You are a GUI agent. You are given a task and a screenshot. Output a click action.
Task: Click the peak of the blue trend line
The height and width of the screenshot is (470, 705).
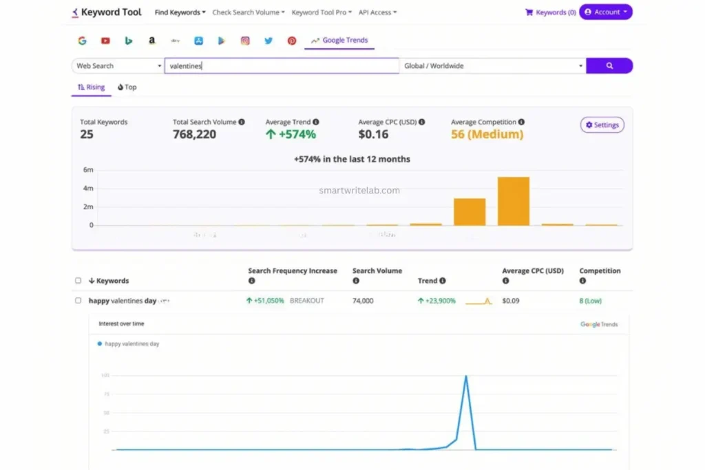tap(466, 376)
